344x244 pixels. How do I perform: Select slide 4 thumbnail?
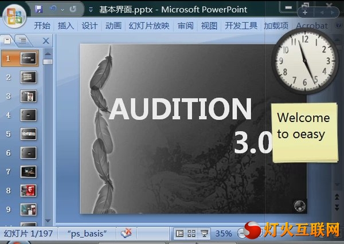[x=28, y=115]
